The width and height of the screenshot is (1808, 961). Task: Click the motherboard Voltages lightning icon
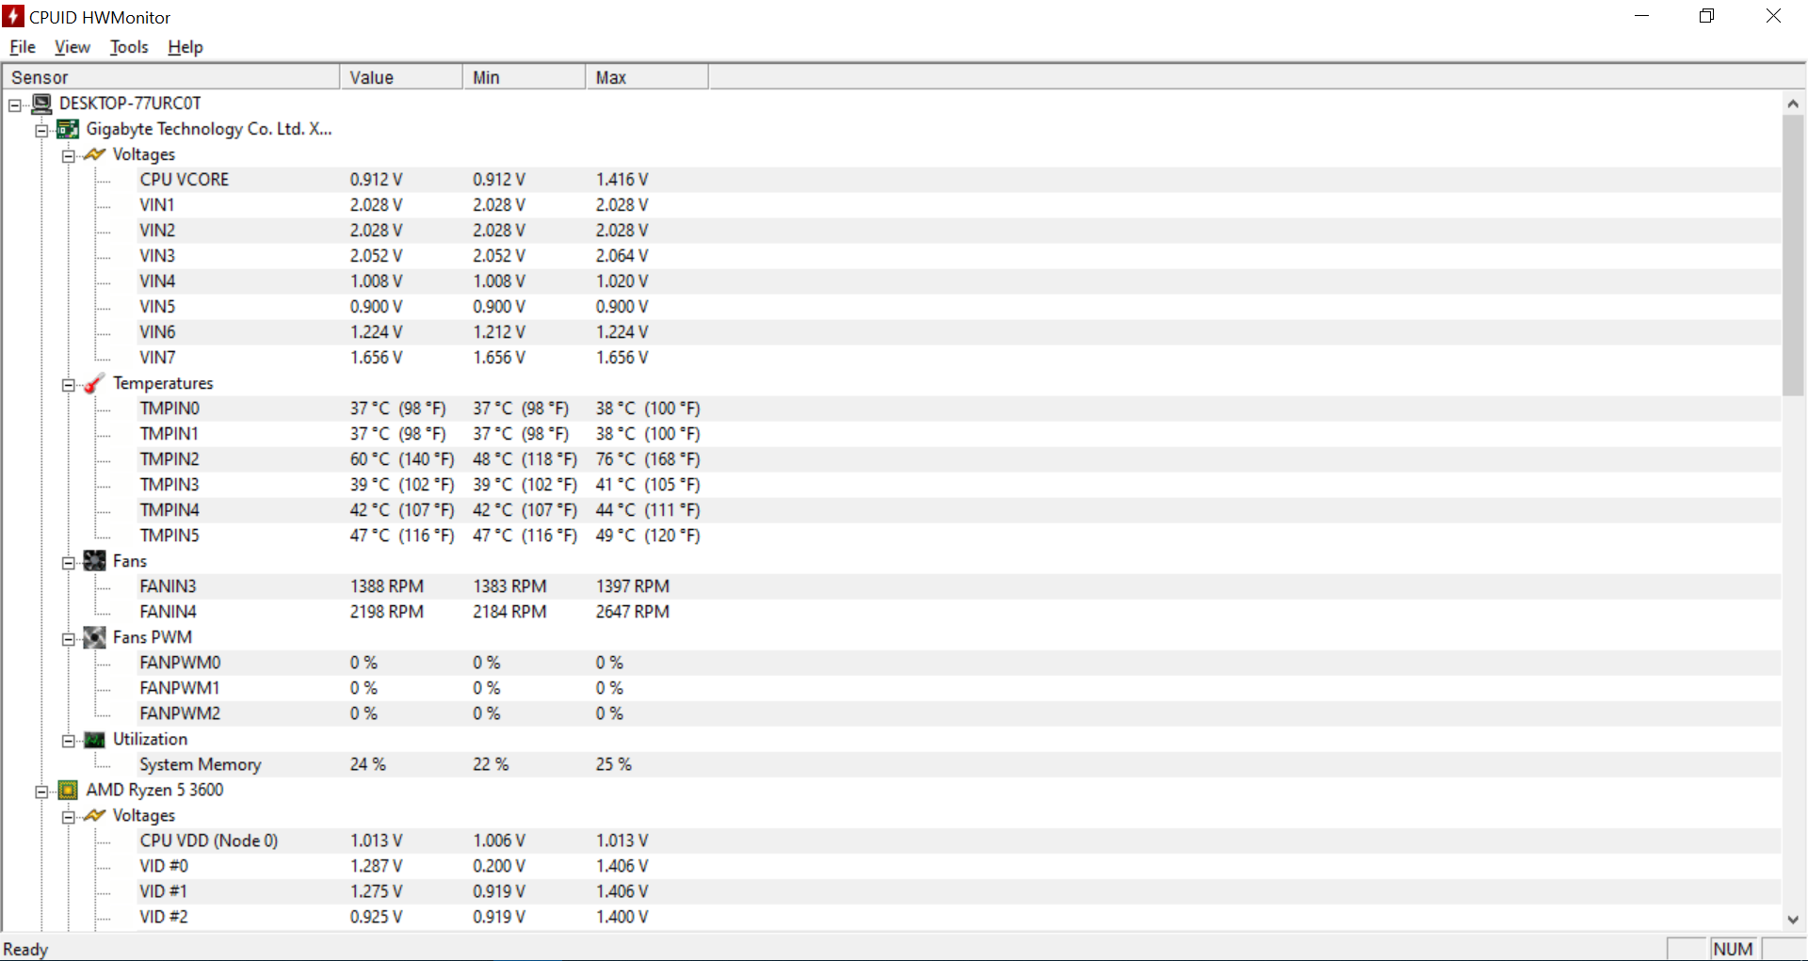coord(94,154)
